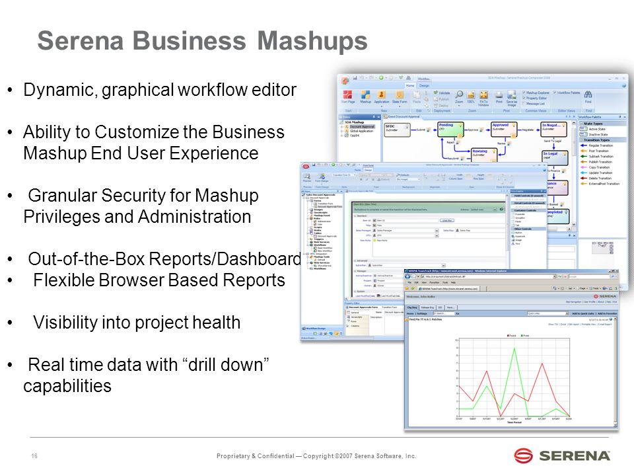Select Global Application in the mashup tree

(361, 131)
